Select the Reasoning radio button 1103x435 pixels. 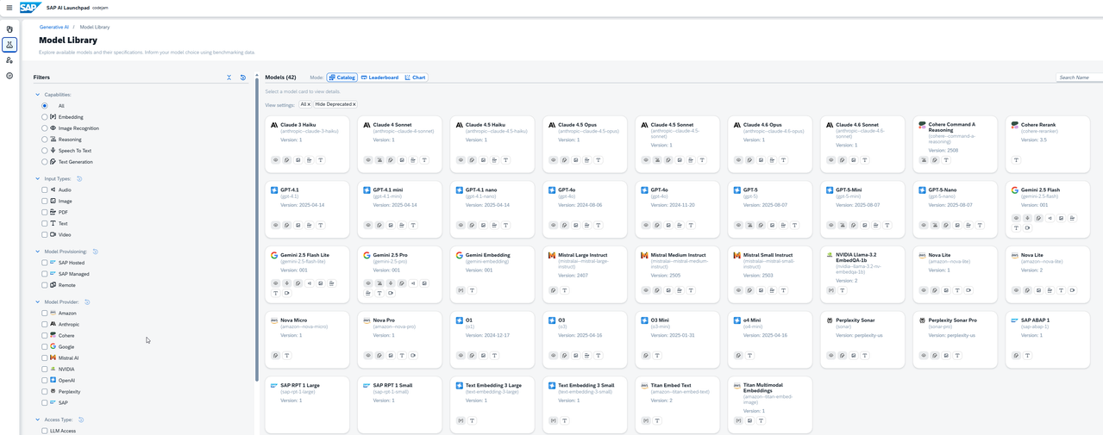click(x=45, y=140)
